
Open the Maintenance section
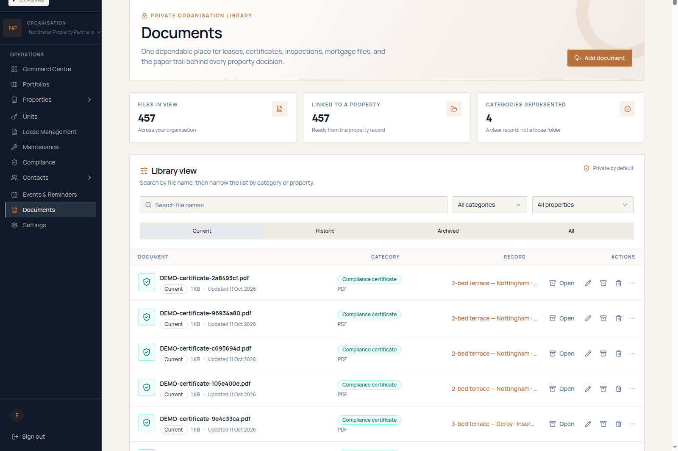51,147
